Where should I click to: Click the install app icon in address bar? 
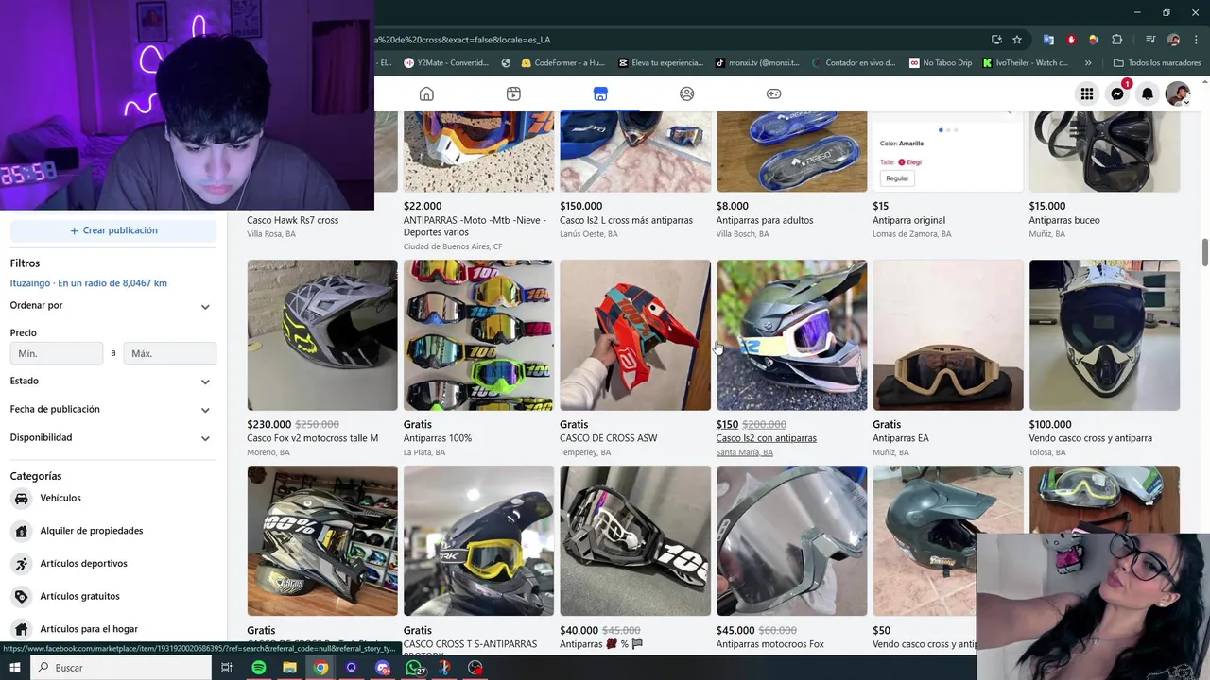pos(996,40)
